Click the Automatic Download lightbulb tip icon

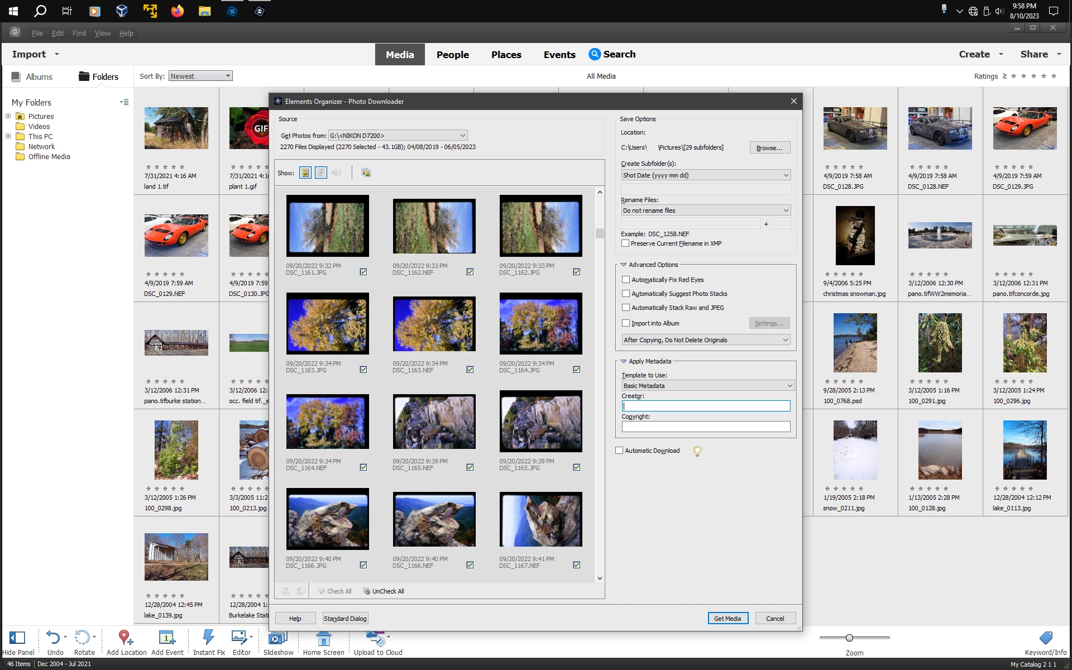tap(697, 451)
